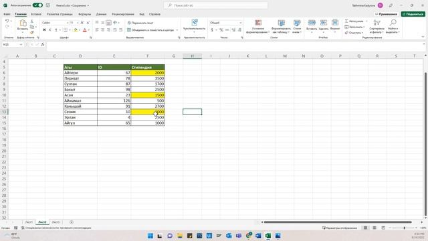This screenshot has height=241, width=428.
Task: Open the font name (Calibri) dropdown
Action: pyautogui.click(x=67, y=23)
